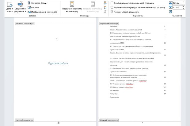
Task: Enable Особый колонтитул для первой страницы
Action: [x=112, y=3]
